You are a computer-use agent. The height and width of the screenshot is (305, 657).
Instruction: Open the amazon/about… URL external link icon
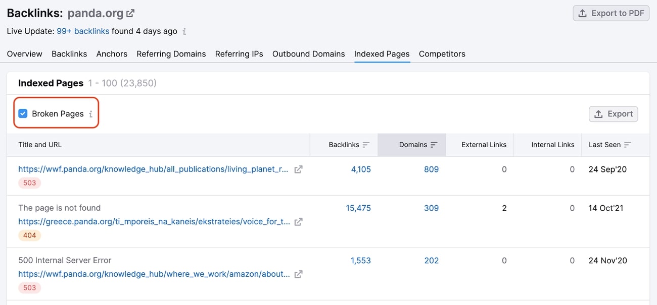click(x=299, y=274)
